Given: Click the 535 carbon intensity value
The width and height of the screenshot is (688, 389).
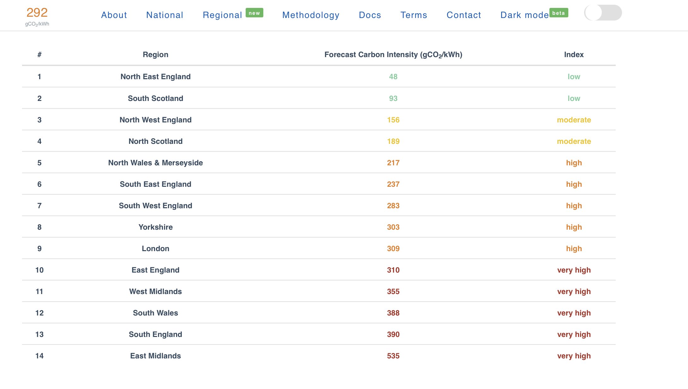Looking at the screenshot, I should point(393,356).
